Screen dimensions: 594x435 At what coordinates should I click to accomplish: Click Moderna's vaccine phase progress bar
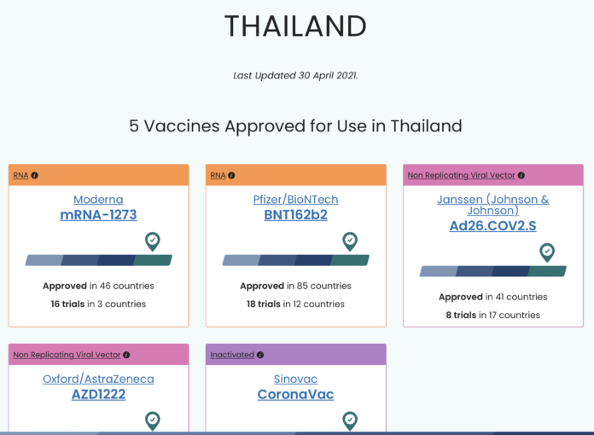(98, 260)
